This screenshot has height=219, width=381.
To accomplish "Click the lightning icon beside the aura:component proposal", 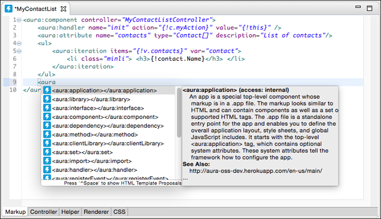I will click(47, 117).
